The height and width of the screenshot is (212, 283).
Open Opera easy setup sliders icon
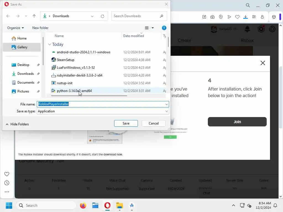[x=254, y=17]
